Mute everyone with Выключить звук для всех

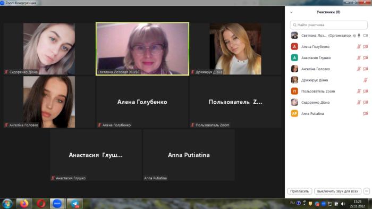[337, 191]
